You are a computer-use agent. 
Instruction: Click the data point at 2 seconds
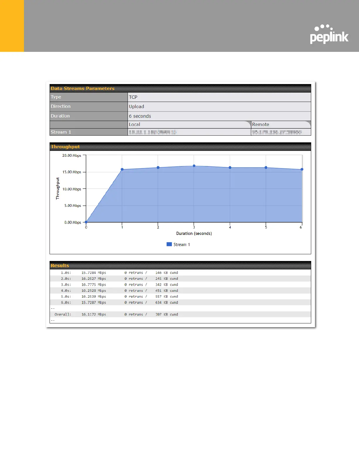(x=158, y=168)
